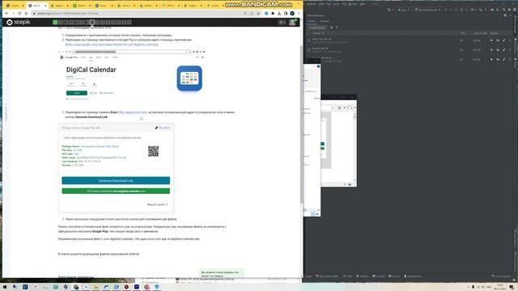
Task: Launch the second virtual device with play icon
Action: pyautogui.click(x=491, y=50)
